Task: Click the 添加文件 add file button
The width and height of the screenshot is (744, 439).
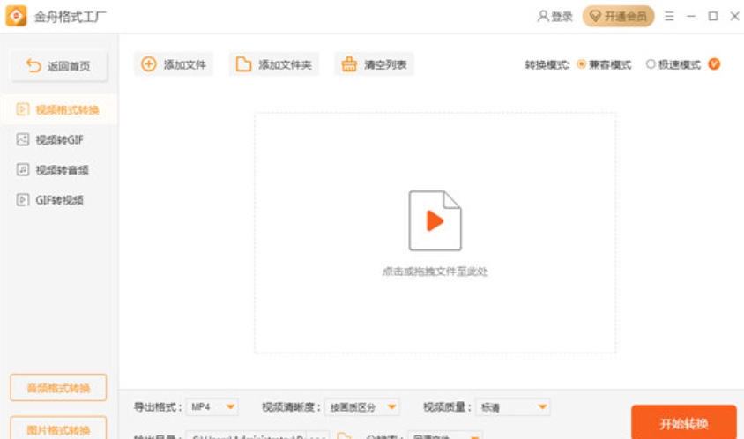Action: (174, 64)
